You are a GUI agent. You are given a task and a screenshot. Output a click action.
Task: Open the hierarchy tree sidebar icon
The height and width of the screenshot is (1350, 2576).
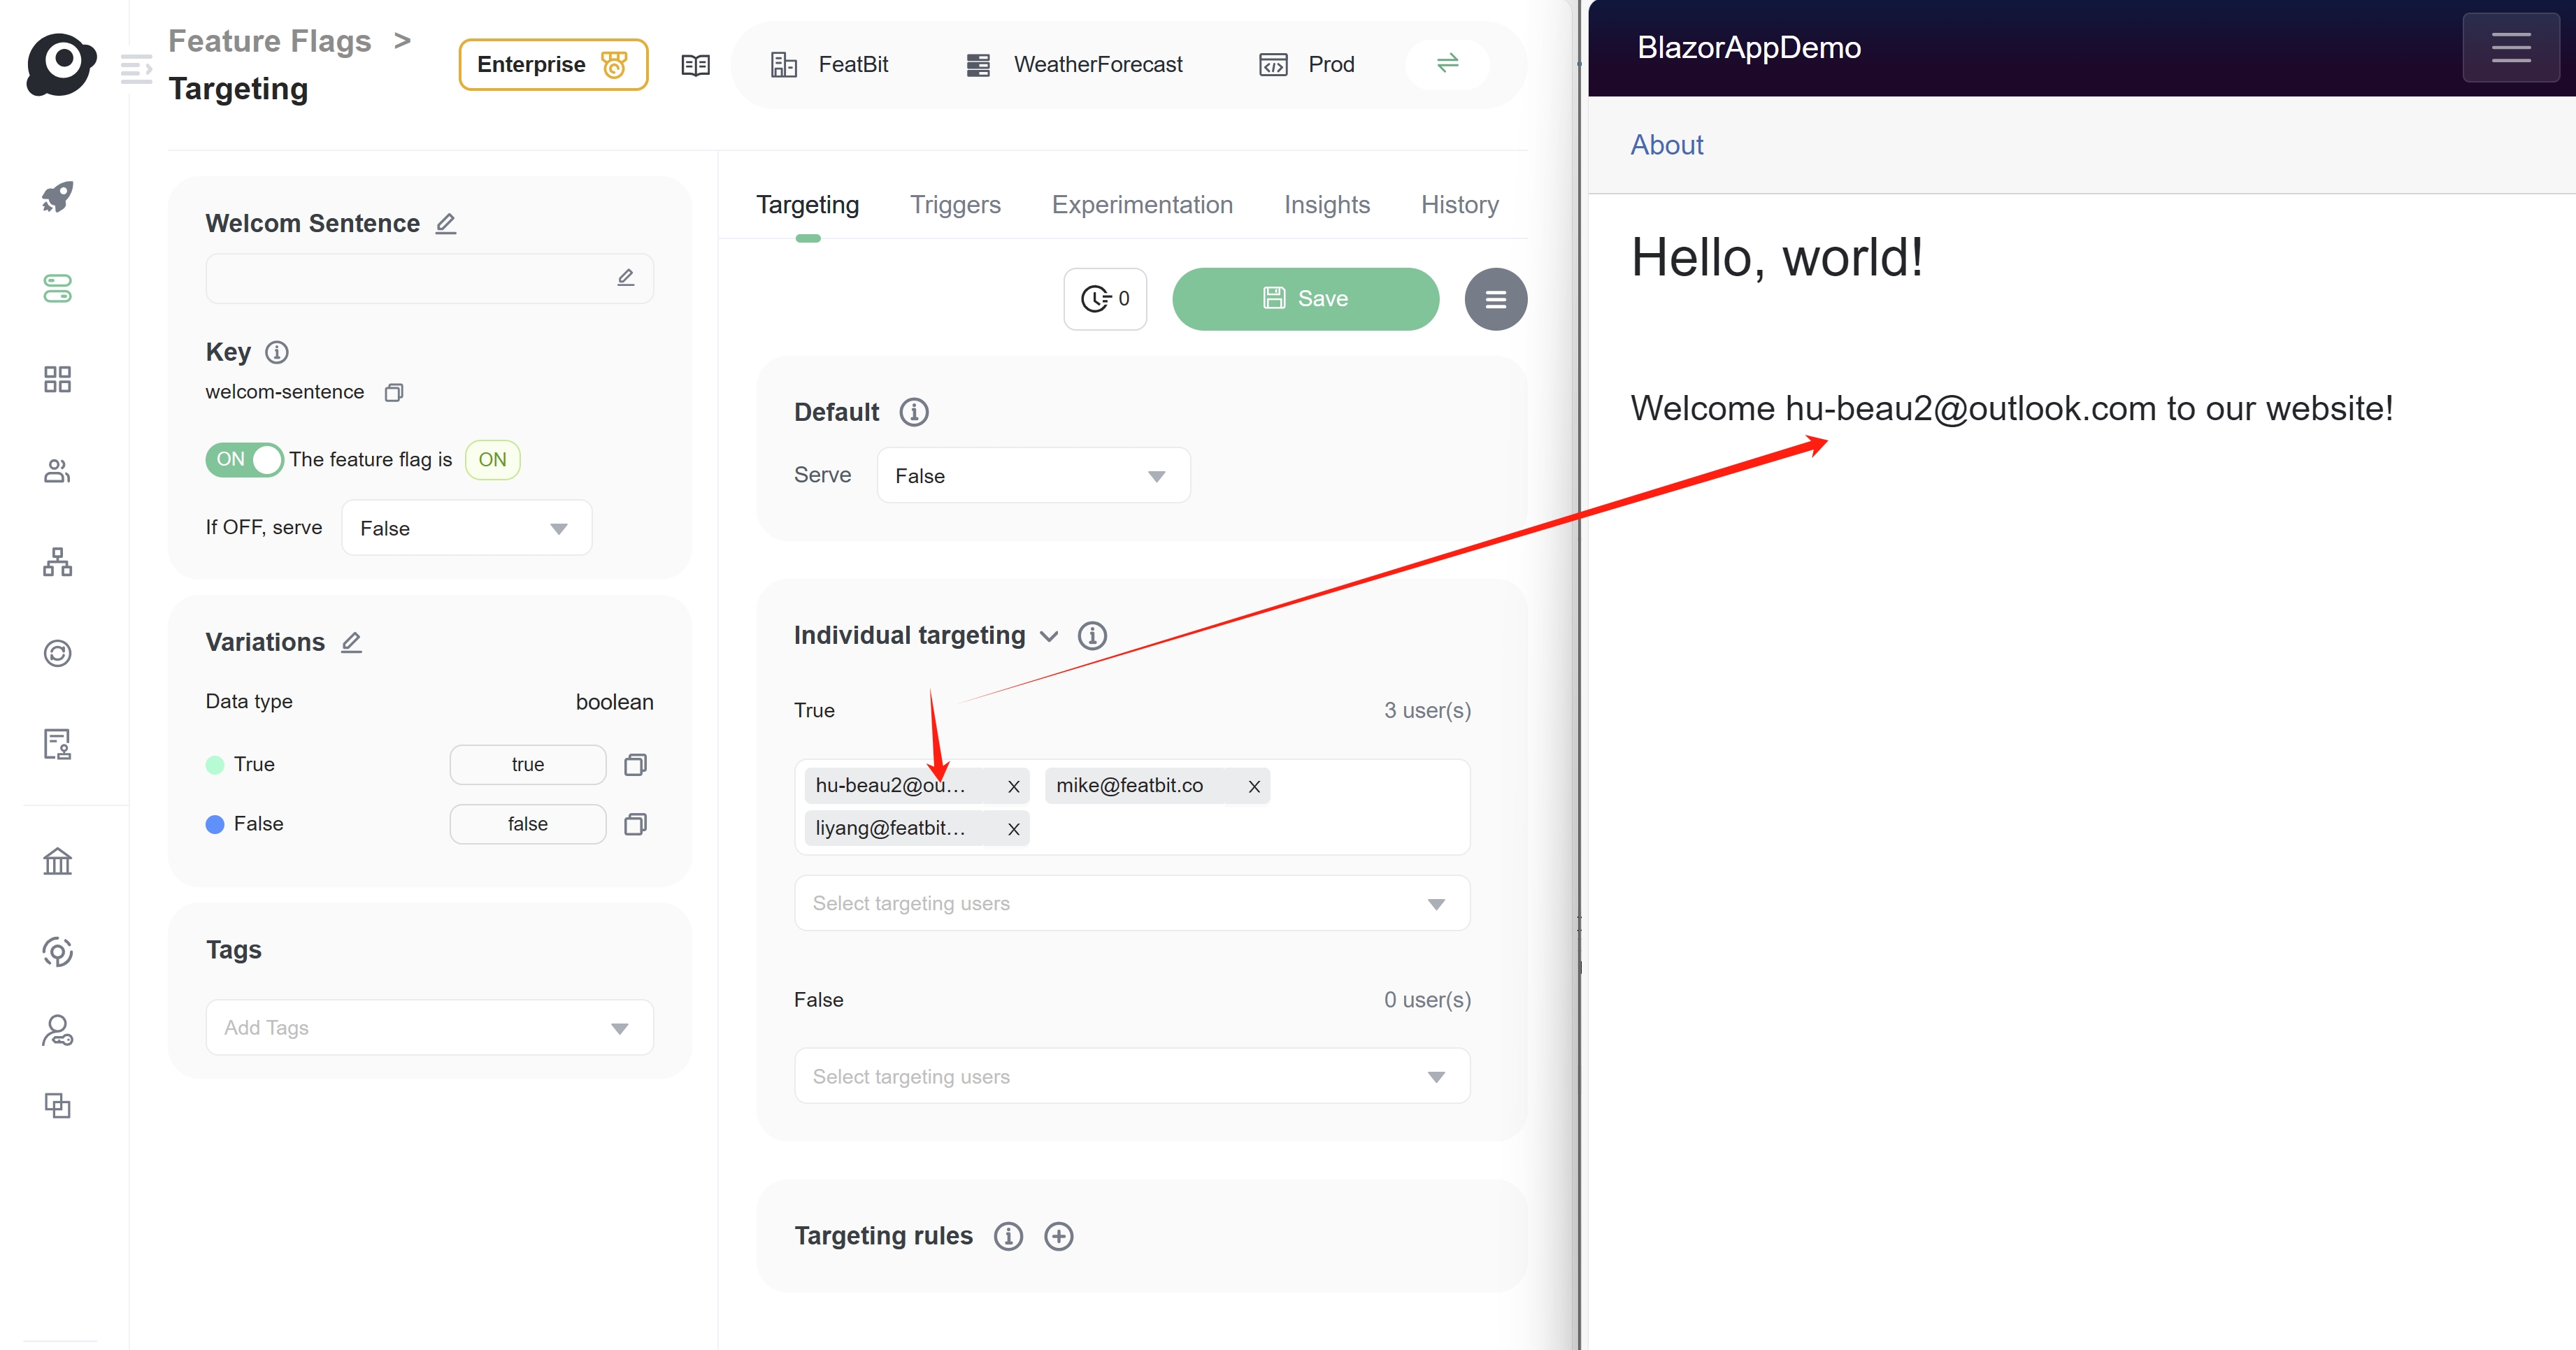(57, 562)
